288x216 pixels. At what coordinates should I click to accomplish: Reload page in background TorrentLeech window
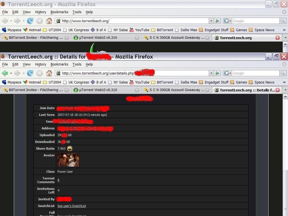tap(30, 21)
